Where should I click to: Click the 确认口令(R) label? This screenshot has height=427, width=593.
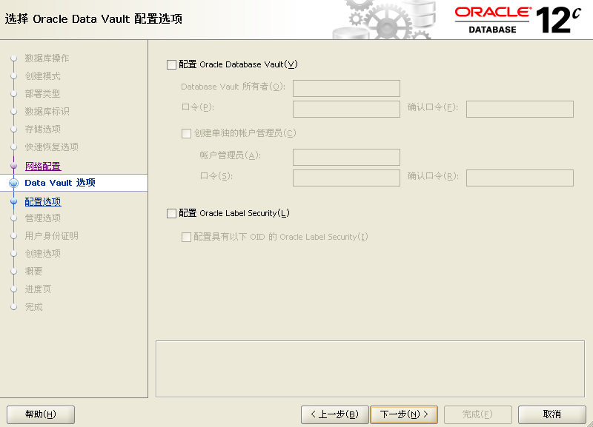tap(433, 176)
